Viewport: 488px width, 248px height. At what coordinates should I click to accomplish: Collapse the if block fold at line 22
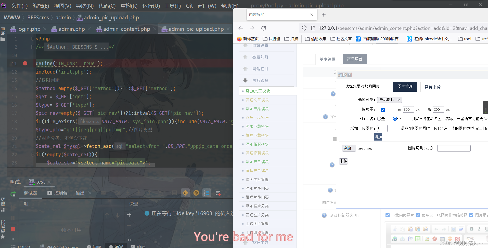click(x=33, y=155)
